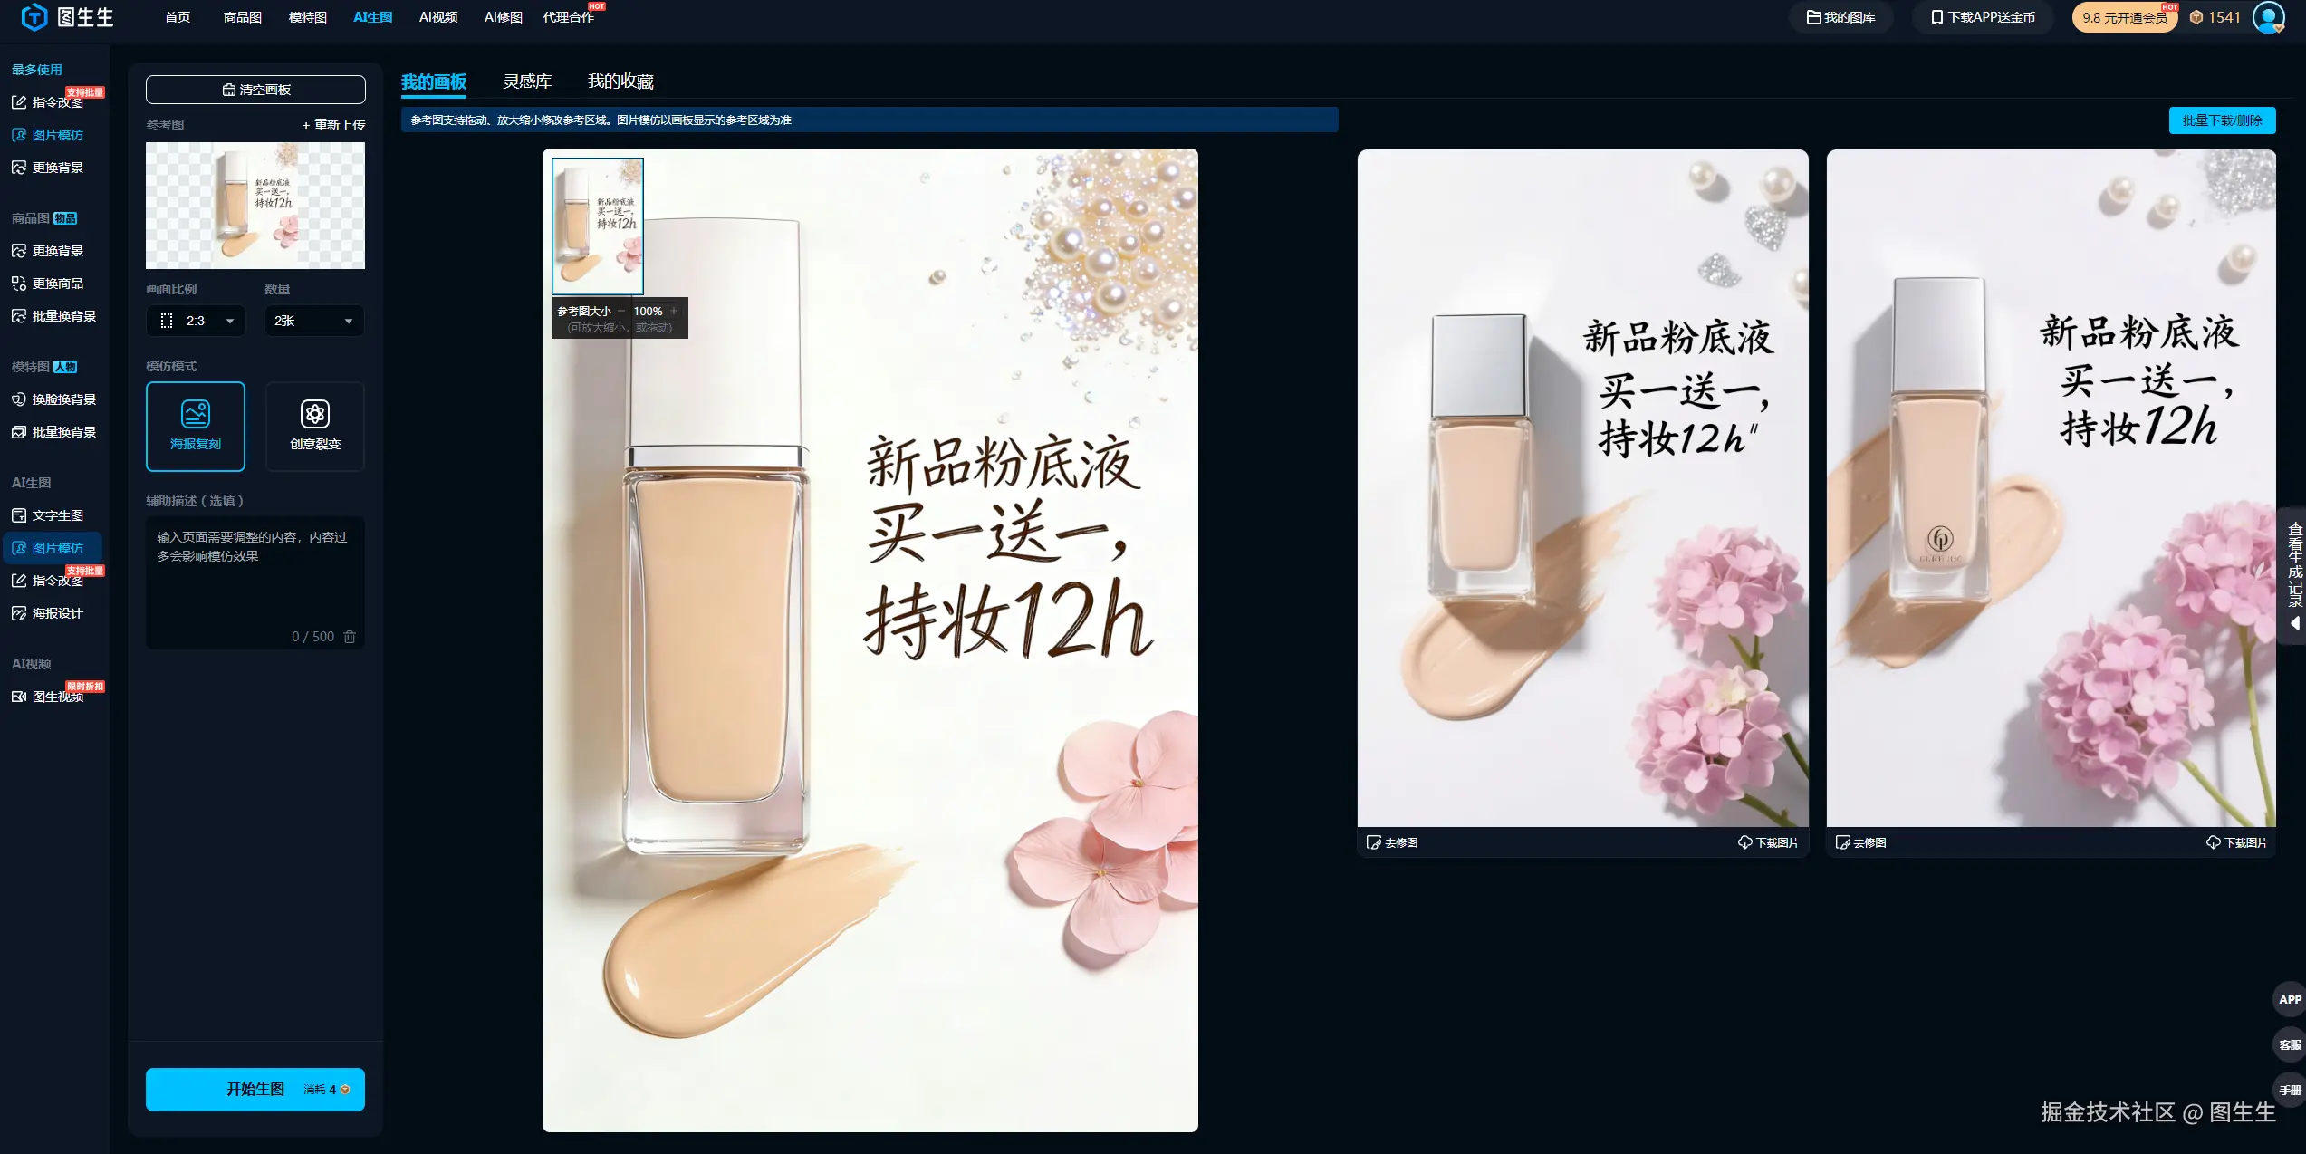Increase 参考图大小 with the plus button
The image size is (2306, 1154).
[x=674, y=311]
